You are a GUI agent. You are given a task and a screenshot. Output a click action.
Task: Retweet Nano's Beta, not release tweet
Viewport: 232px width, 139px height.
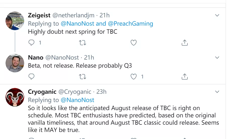[x=83, y=76]
